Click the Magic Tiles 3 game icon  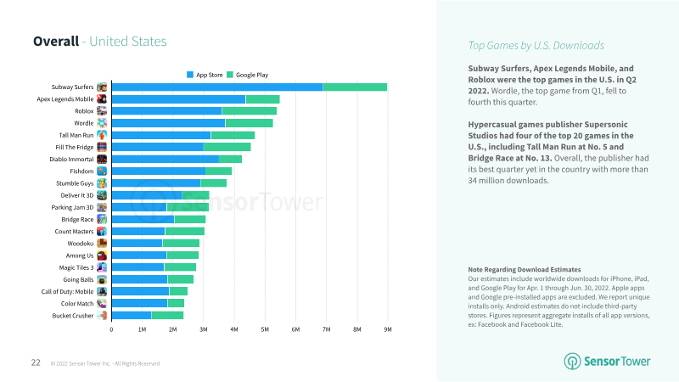tap(102, 267)
